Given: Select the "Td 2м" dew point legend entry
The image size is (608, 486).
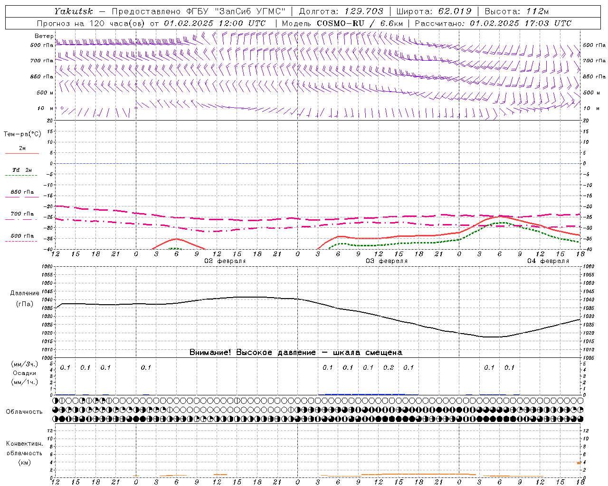Looking at the screenshot, I should tap(22, 170).
